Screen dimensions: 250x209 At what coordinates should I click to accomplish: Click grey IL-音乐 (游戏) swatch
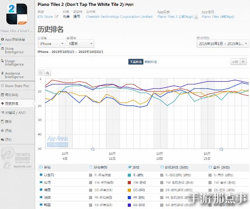(x=210, y=175)
